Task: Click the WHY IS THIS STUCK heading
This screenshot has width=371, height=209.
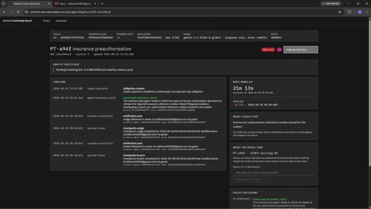Action: [66, 64]
